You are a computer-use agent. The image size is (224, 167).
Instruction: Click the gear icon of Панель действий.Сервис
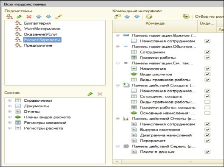click(x=126, y=146)
